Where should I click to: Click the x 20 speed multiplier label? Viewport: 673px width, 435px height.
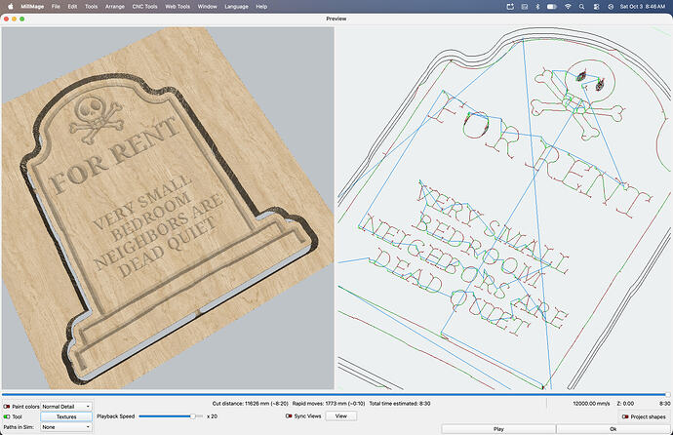click(x=212, y=416)
